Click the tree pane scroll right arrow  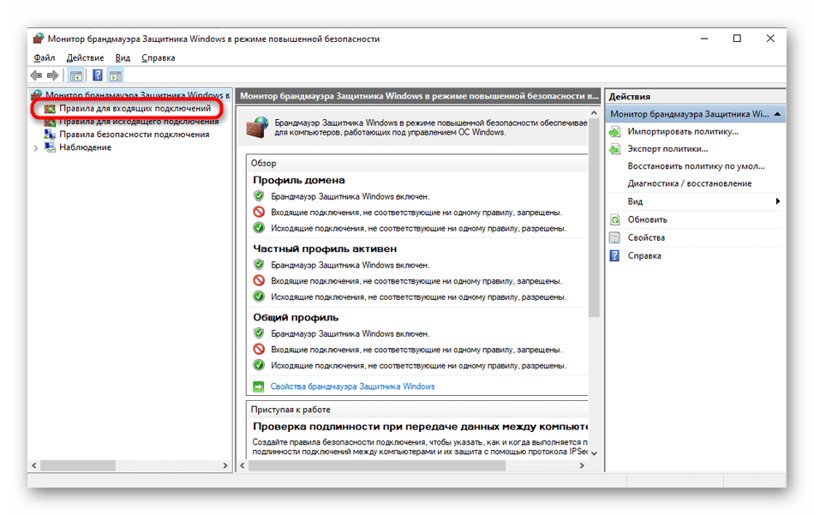point(225,465)
